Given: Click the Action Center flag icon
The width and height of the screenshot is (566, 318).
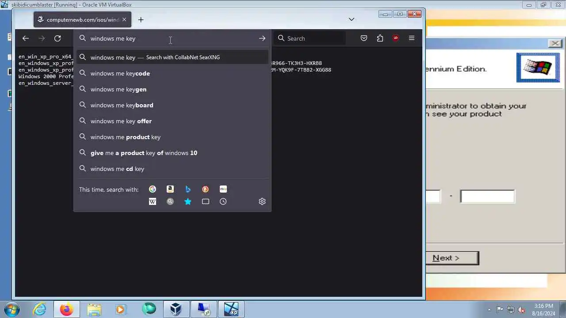Looking at the screenshot, I should [500, 310].
